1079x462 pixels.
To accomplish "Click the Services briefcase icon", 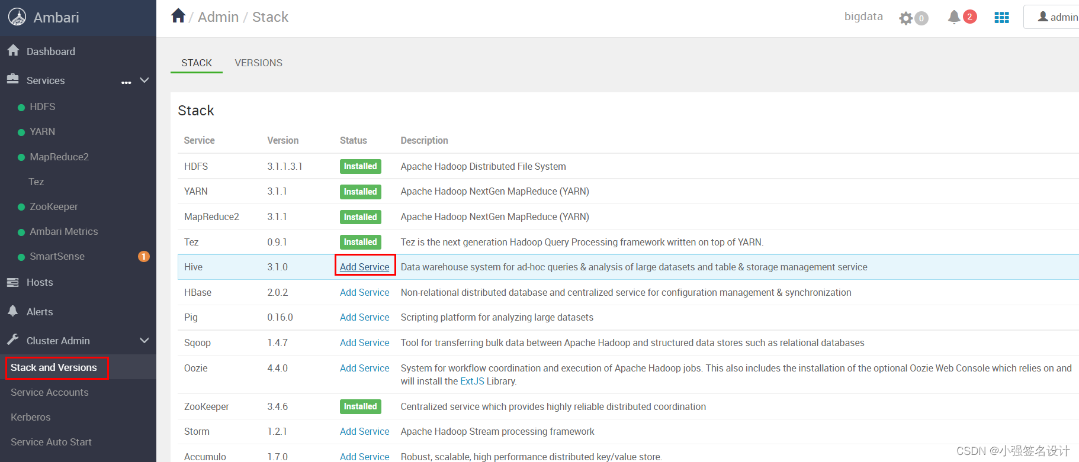I will point(13,79).
